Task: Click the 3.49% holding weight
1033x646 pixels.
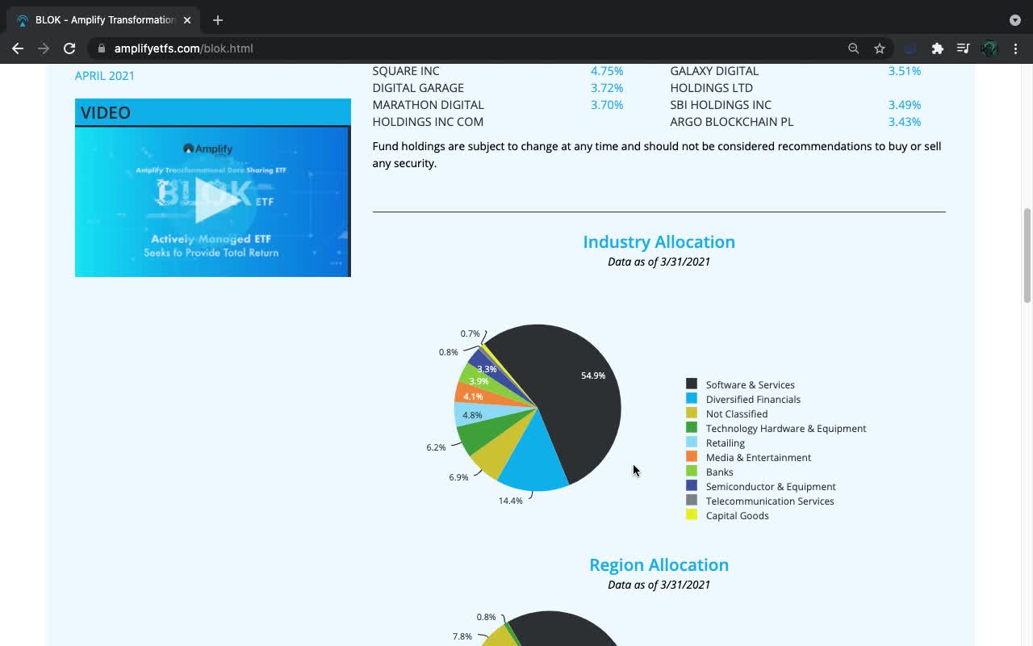Action: point(905,105)
